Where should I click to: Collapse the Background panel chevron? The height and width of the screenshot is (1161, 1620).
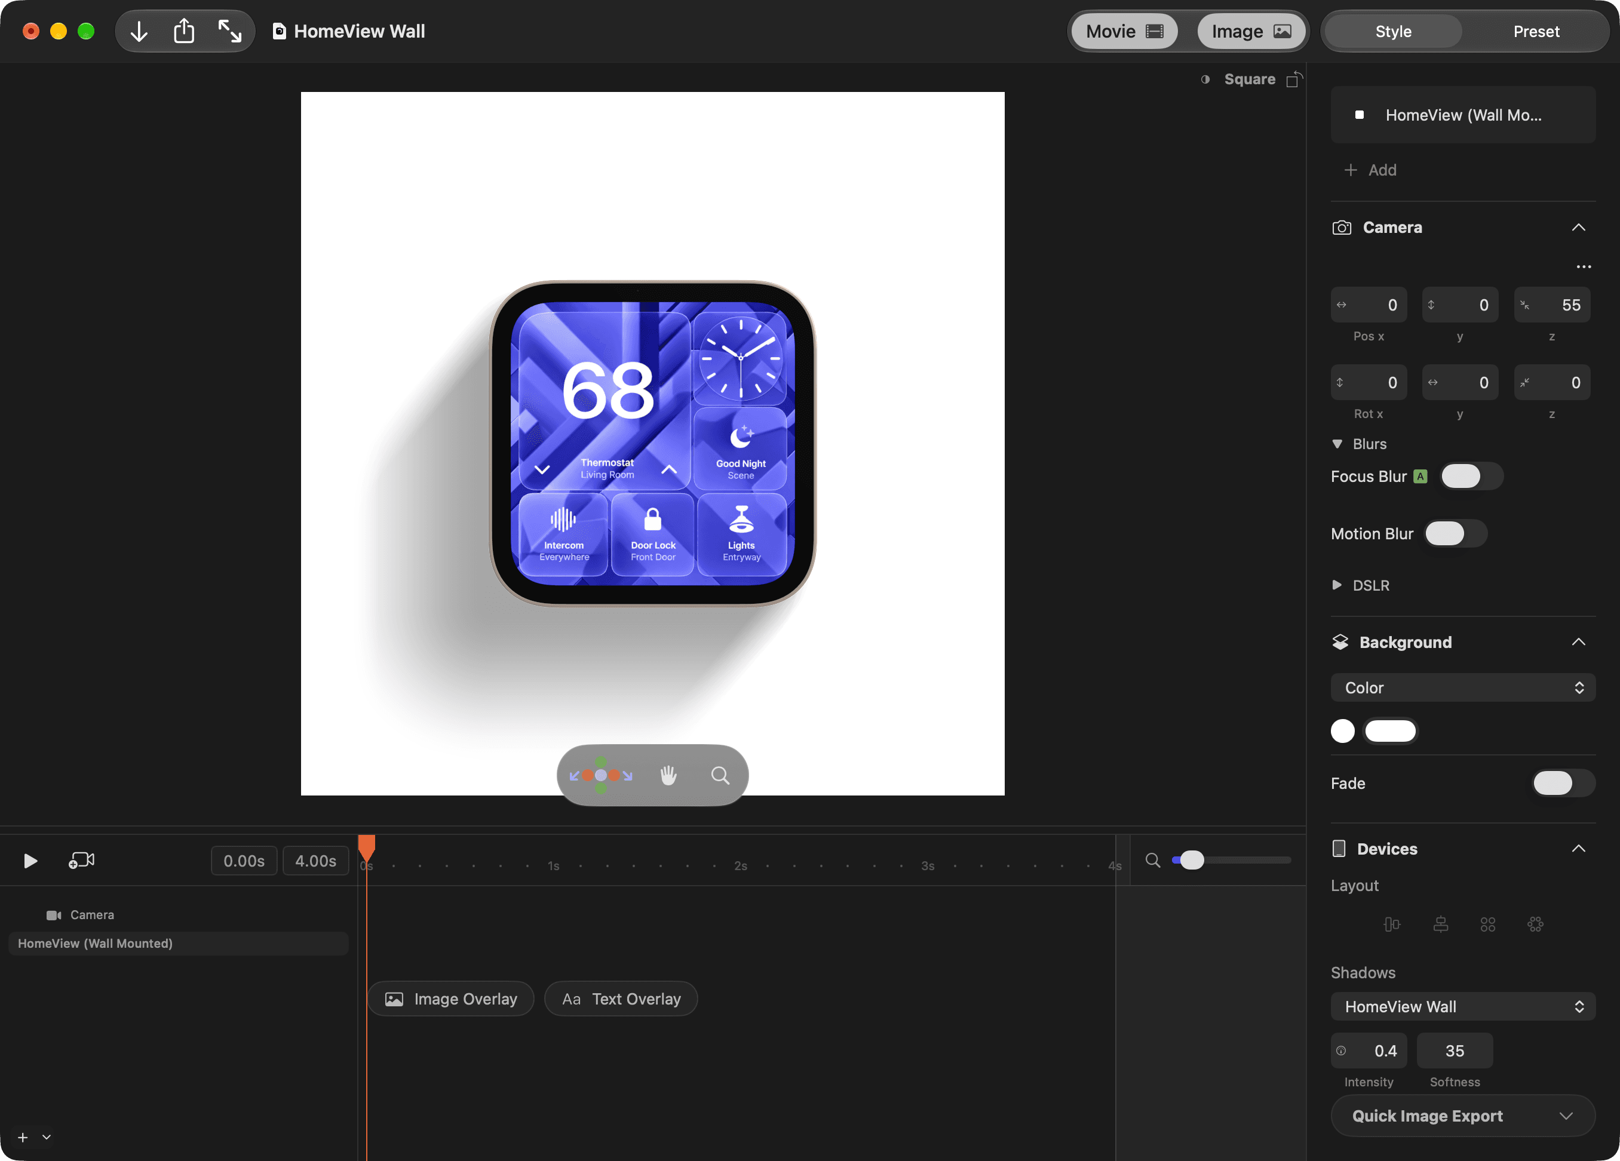click(1579, 642)
